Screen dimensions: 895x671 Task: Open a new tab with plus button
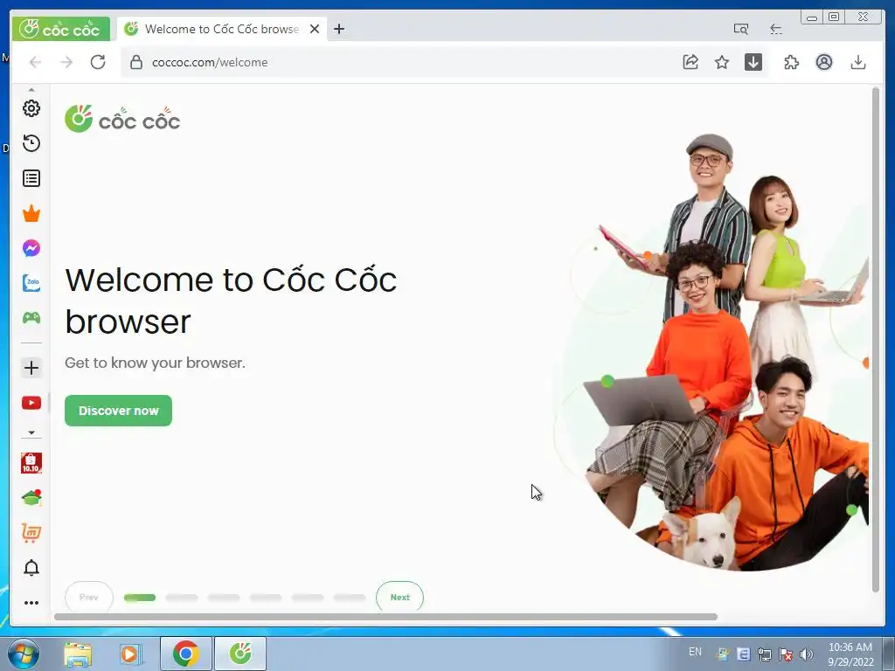pos(339,29)
